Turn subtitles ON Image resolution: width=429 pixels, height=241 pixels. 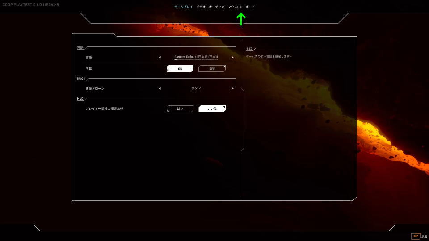(x=180, y=69)
